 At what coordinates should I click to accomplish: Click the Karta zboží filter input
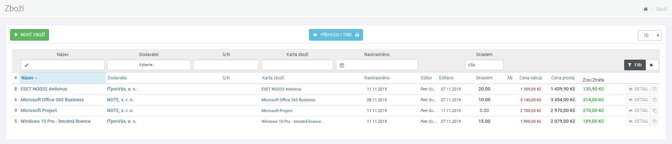pyautogui.click(x=297, y=65)
